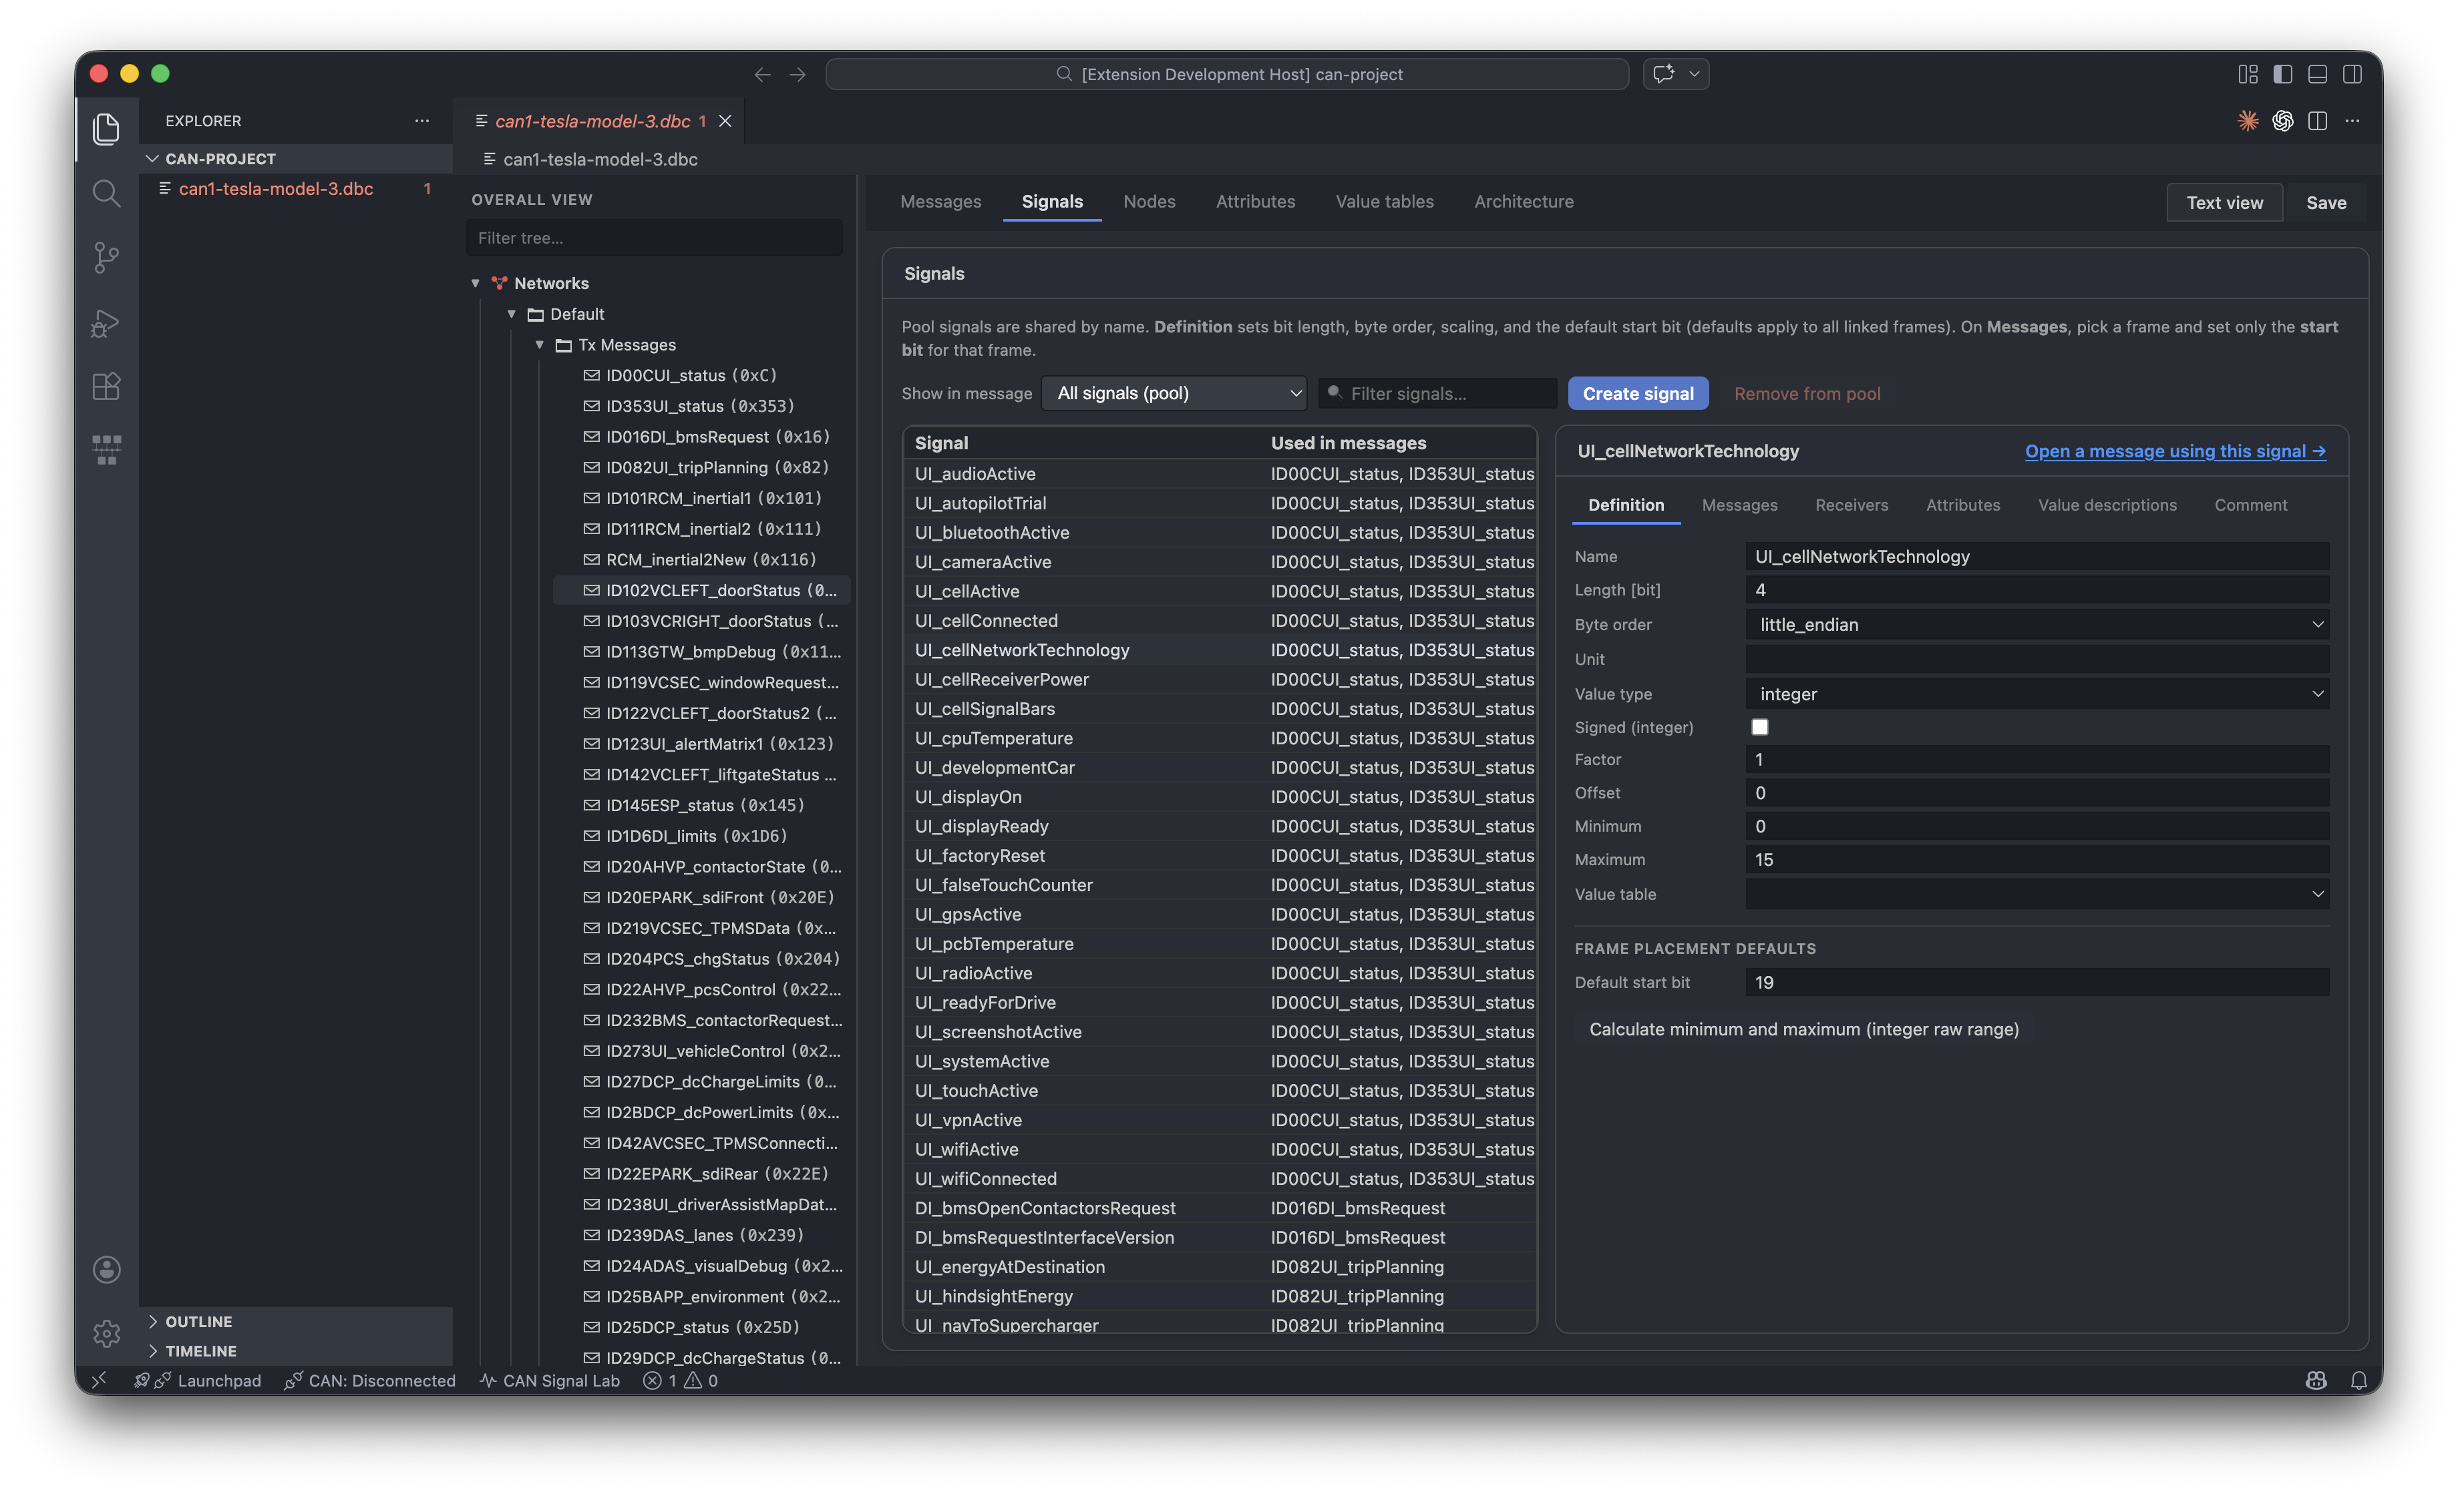Open a message using this signal link

[2175, 451]
